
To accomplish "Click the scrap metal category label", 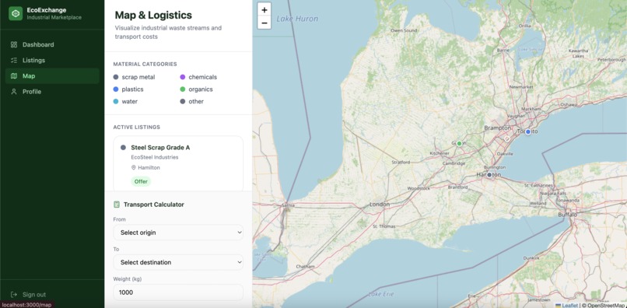I will (138, 77).
